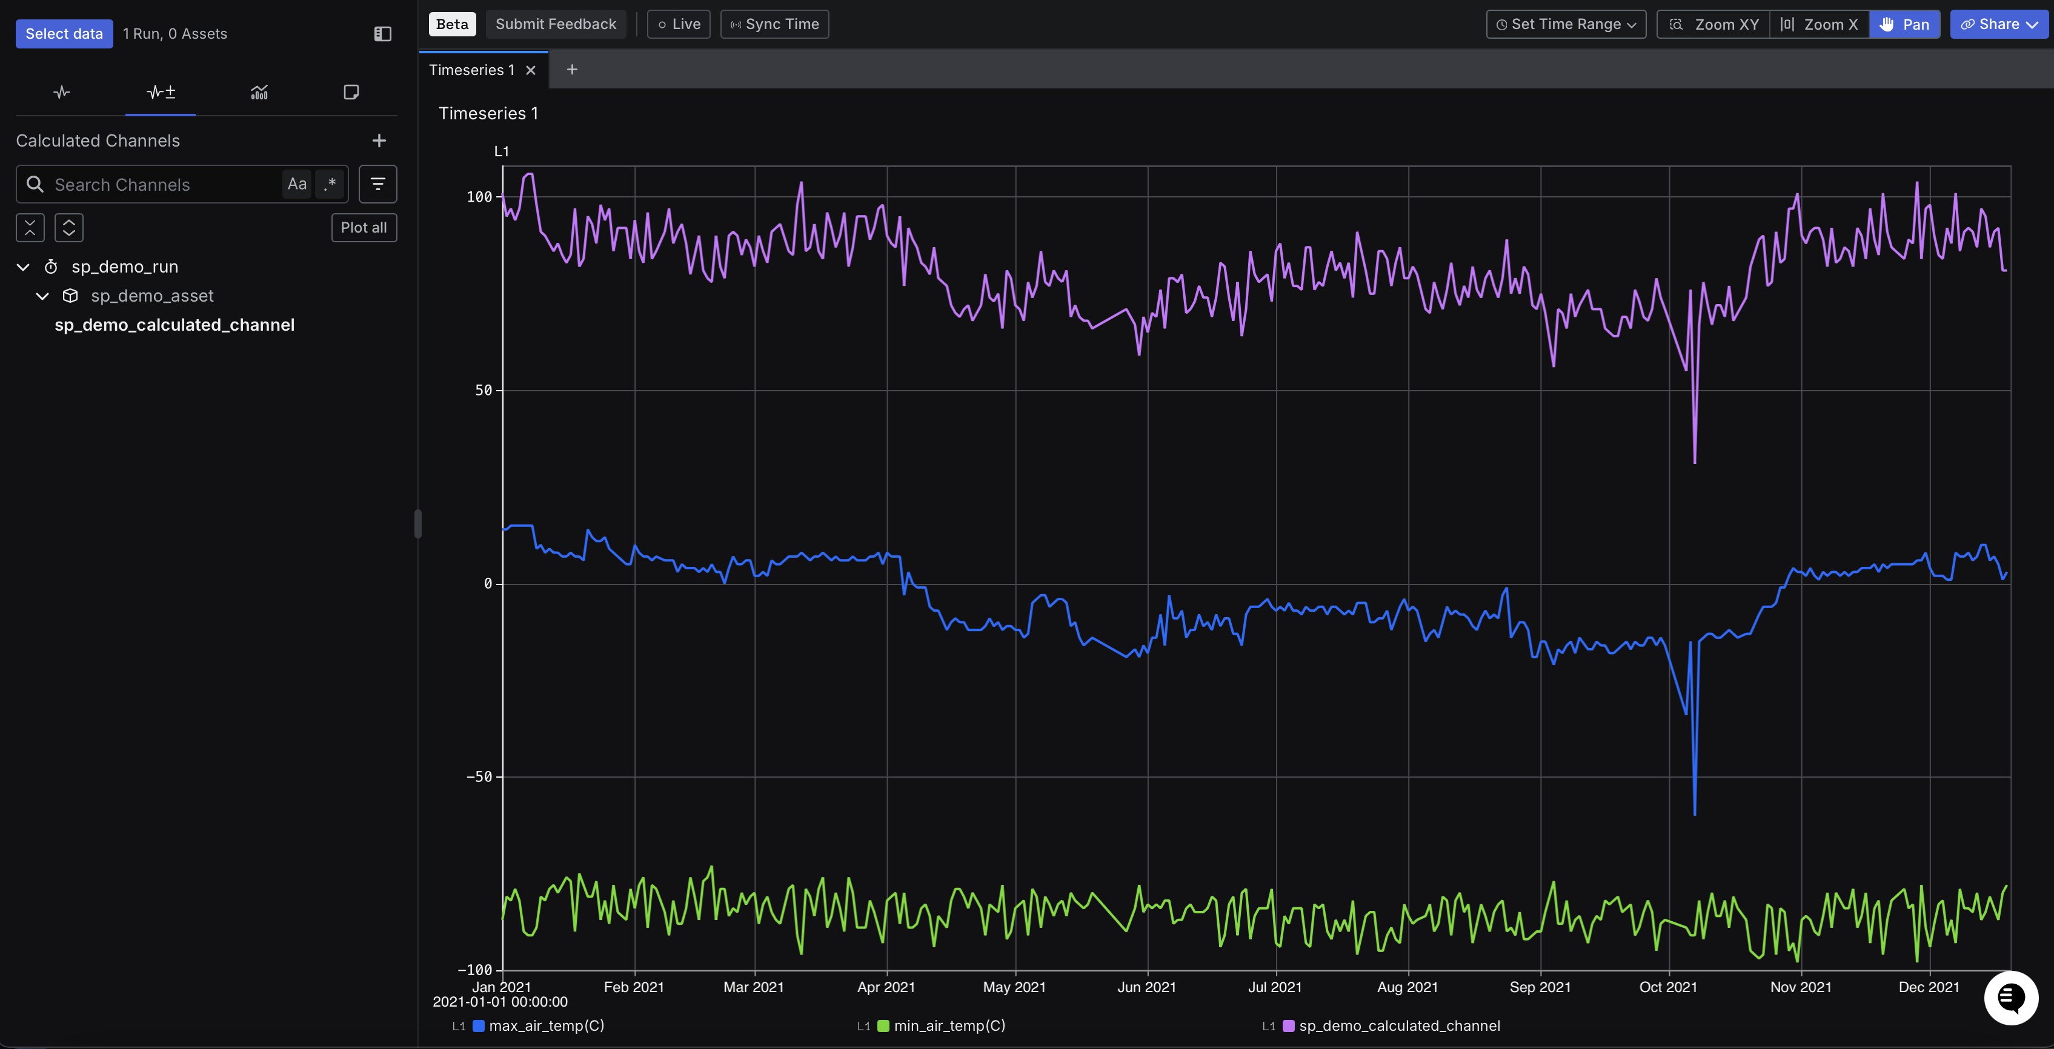The width and height of the screenshot is (2054, 1049).
Task: Select the calculated channels tab icon
Action: [161, 93]
